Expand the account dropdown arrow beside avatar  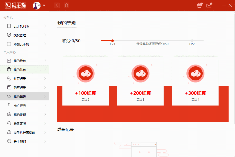point(44,5)
